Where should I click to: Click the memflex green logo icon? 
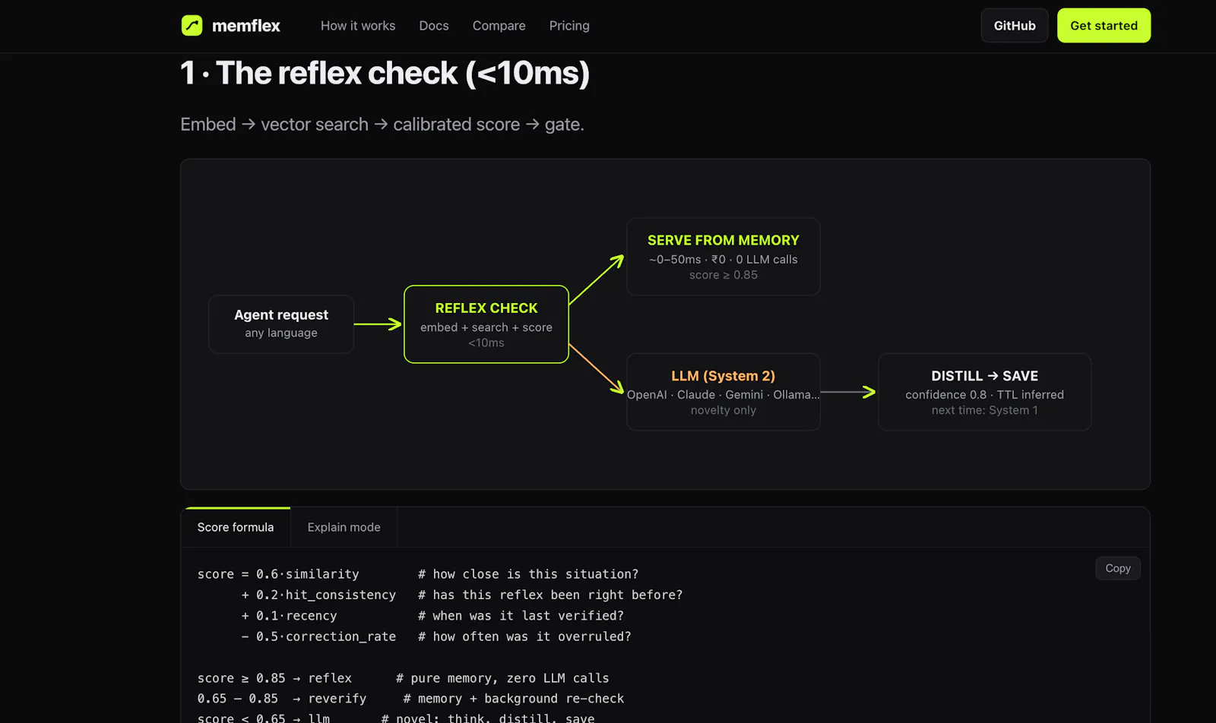[192, 26]
